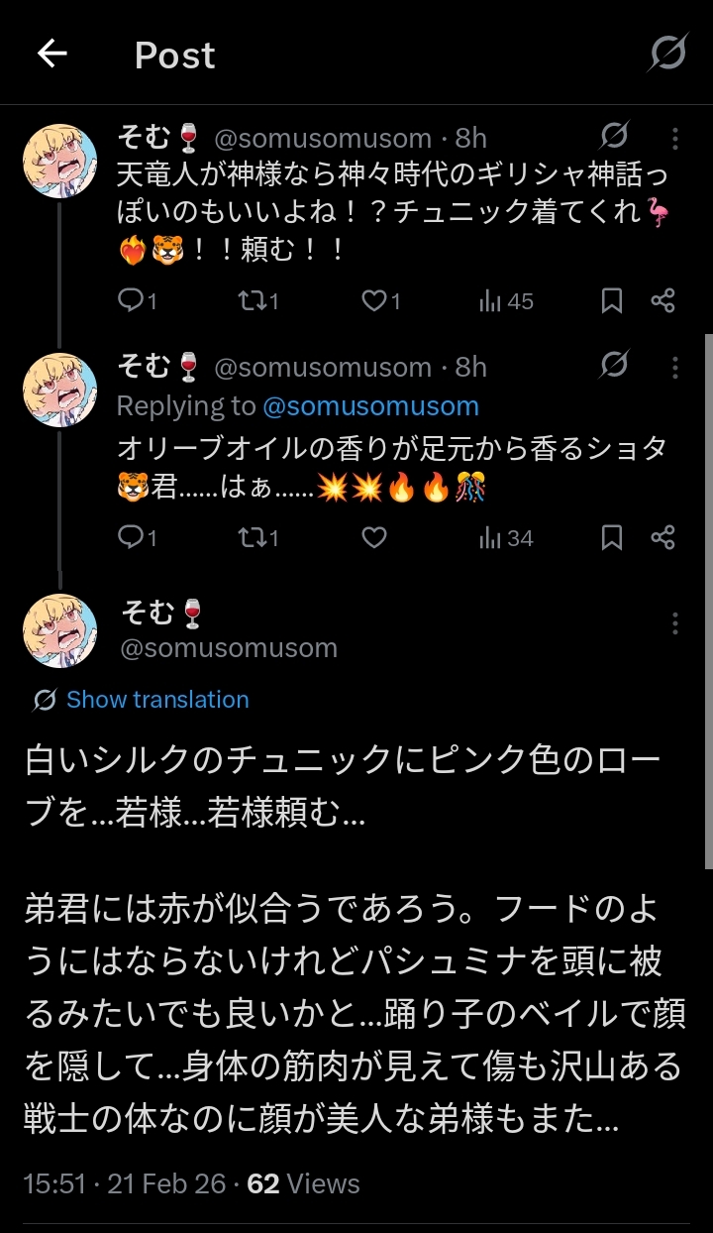The height and width of the screenshot is (1233, 713).
Task: Like the second post (オリーブオイル)
Action: 374,537
